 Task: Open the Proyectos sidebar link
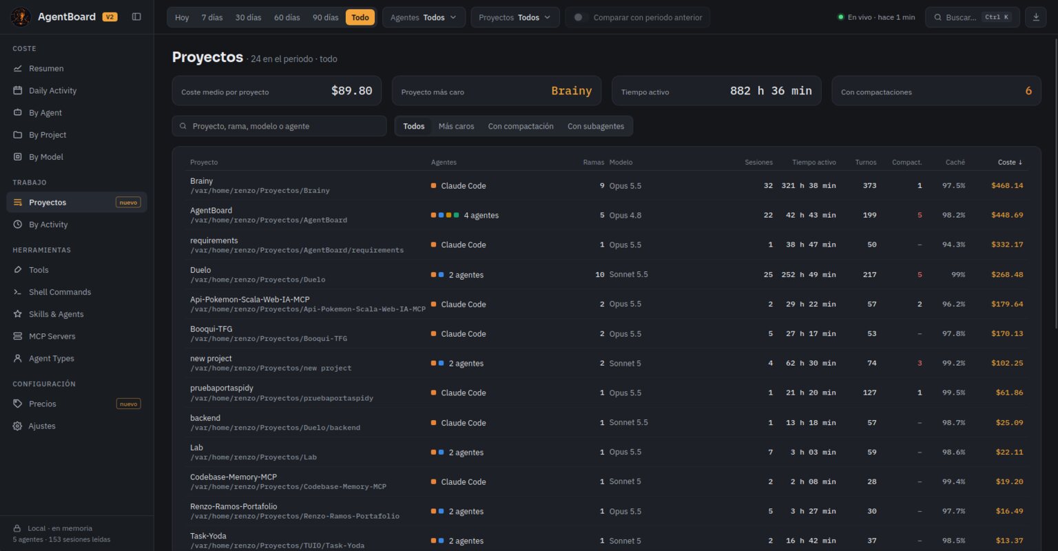(76, 202)
